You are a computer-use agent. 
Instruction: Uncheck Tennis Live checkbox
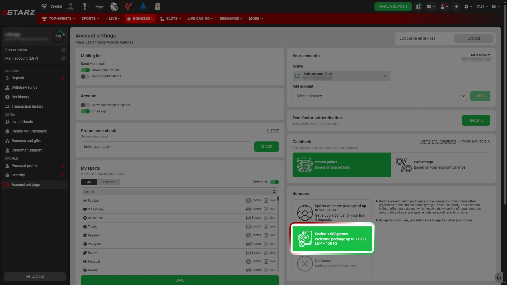[266, 227]
